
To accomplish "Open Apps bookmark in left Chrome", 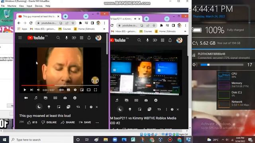I will click(x=22, y=29).
